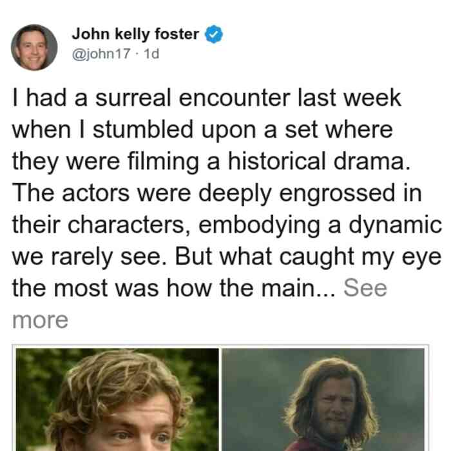Click the truncated text 'the most was how the main...'

[174, 288]
